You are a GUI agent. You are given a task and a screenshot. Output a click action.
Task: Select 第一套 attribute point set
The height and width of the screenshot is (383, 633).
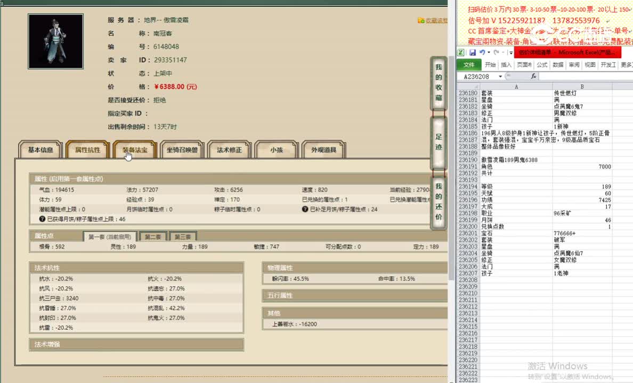110,237
